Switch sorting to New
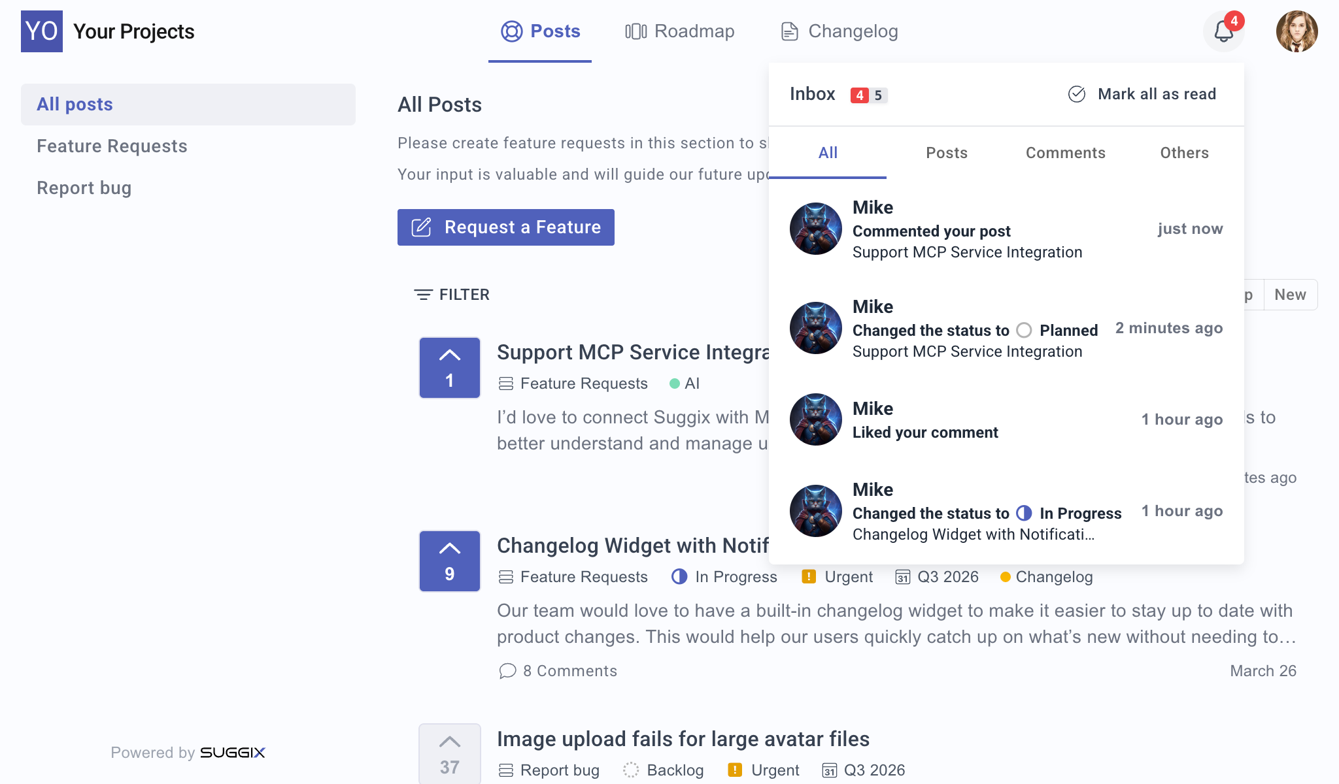The image size is (1339, 784). (x=1290, y=295)
